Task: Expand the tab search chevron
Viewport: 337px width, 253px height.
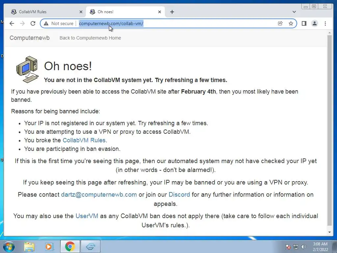Action: point(294,12)
